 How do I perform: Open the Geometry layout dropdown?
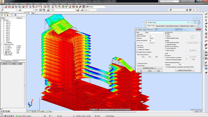coord(105,7)
